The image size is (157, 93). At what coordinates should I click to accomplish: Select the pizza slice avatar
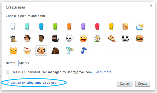111,39
